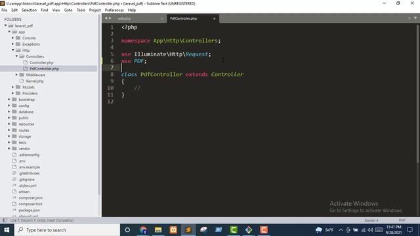Go to previous tab using left arrow
The image size is (420, 236).
pyautogui.click(x=106, y=18)
